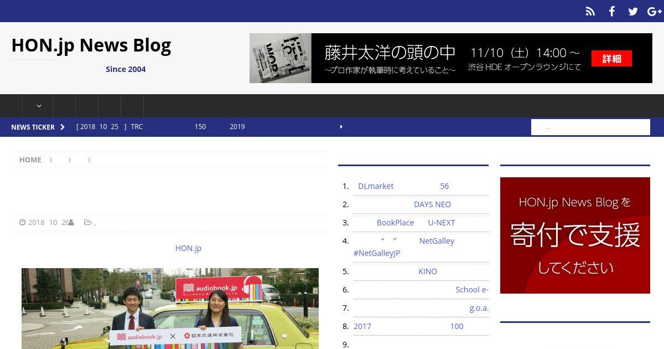
Task: Click the NEWS TICKER label
Action: (33, 127)
